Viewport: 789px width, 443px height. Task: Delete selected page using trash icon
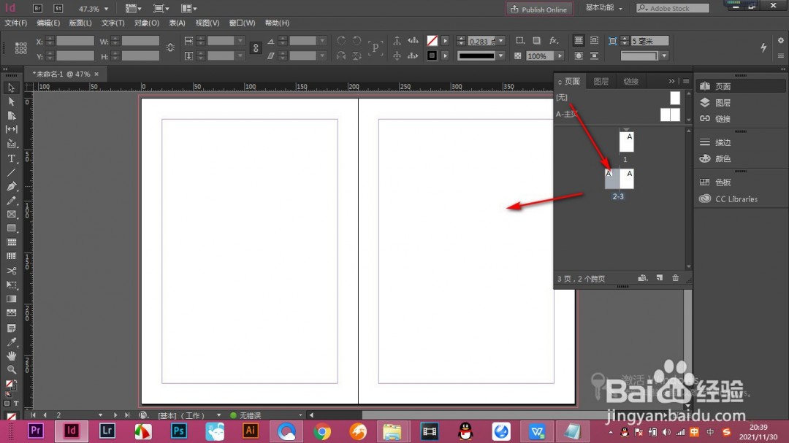(675, 278)
